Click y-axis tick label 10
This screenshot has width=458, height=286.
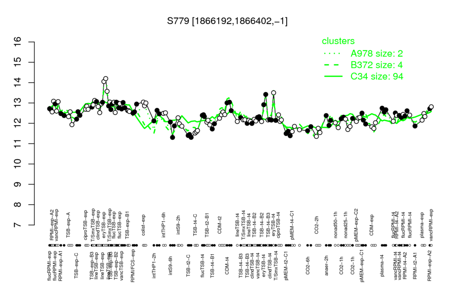(x=18, y=164)
